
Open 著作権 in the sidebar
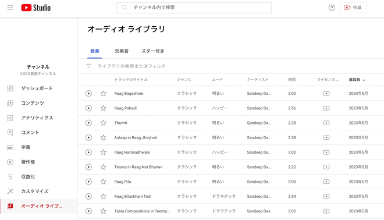pyautogui.click(x=39, y=162)
